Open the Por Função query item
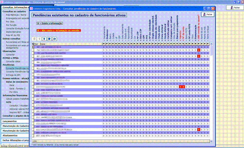The width and height of the screenshot is (244, 148). (11, 25)
